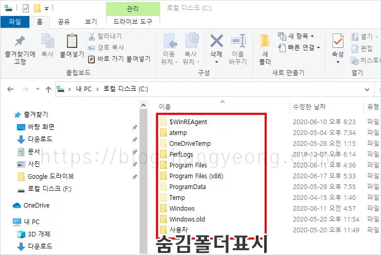Click the Forward navigation arrow
The height and width of the screenshot is (255, 381).
coord(26,89)
